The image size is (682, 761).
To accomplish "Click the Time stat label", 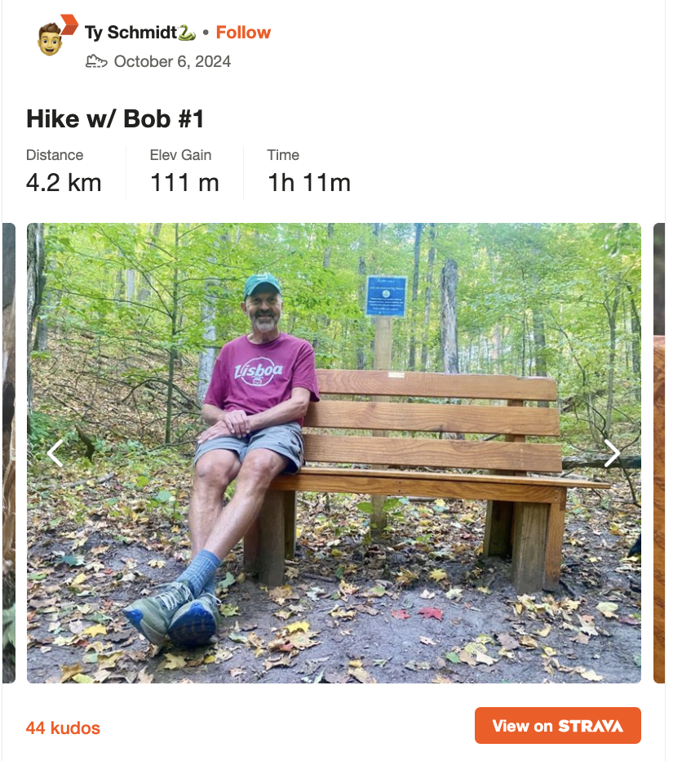I will [x=283, y=155].
